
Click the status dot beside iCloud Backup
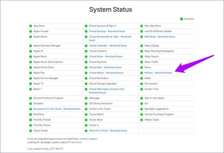86,31
